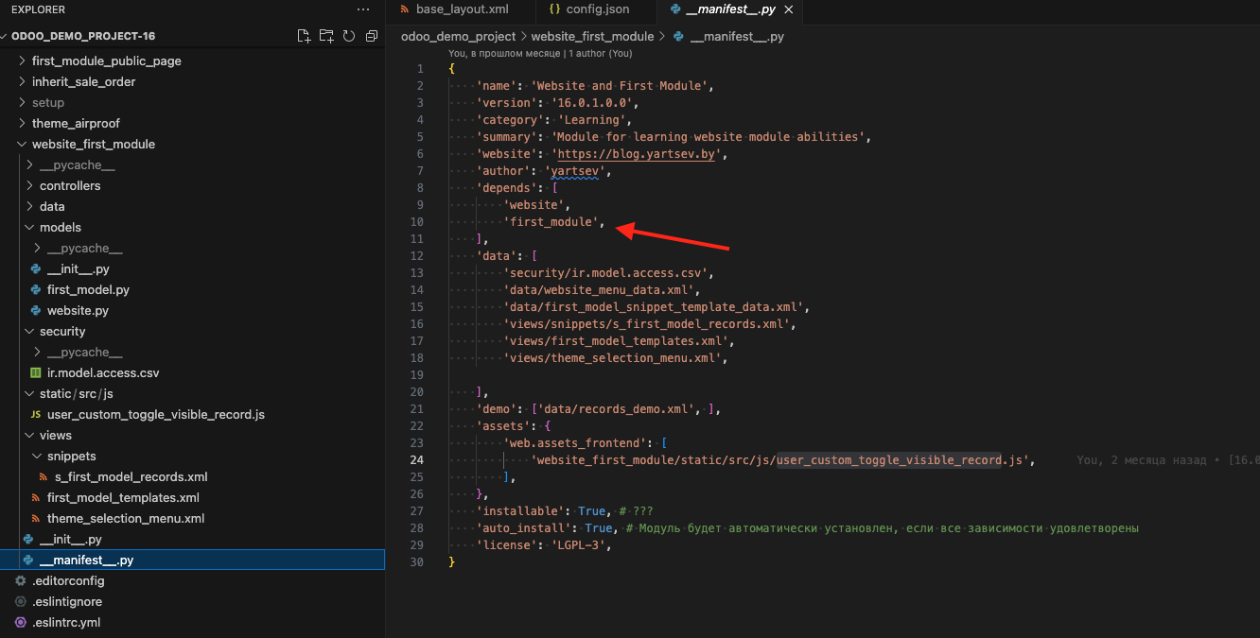Open Explorer views and more actions ellipsis
The image size is (1260, 638).
(363, 9)
